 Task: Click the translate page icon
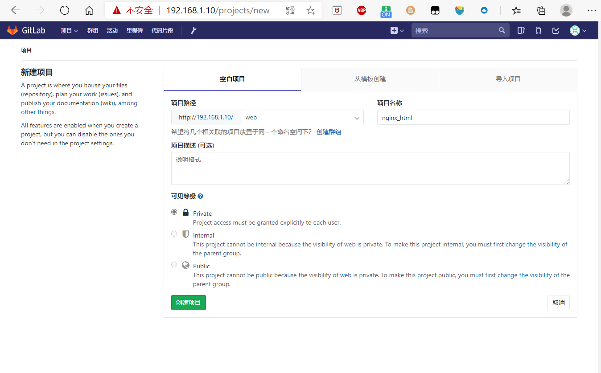[290, 10]
